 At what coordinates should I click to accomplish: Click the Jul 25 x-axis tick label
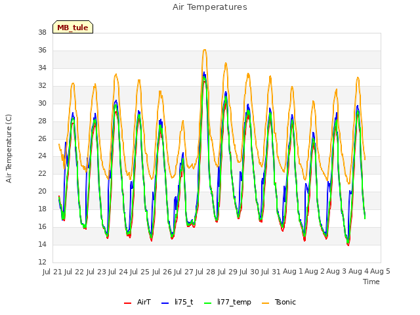(140, 272)
